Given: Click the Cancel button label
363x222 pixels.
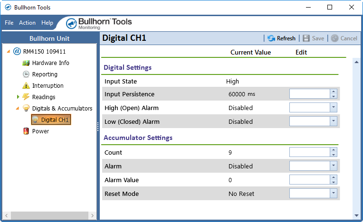Looking at the screenshot, I should click(x=349, y=38).
